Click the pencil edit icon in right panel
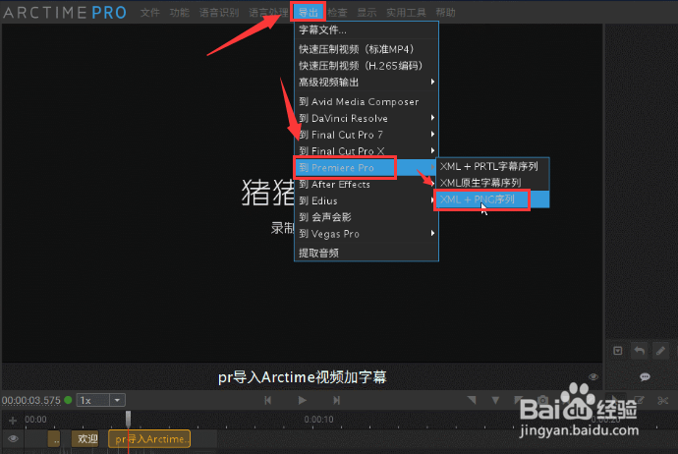678x454 pixels. pos(660,351)
